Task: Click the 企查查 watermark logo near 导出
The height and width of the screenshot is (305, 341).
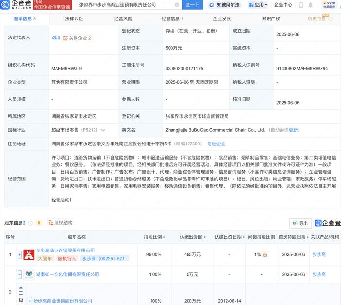Action: point(327,223)
